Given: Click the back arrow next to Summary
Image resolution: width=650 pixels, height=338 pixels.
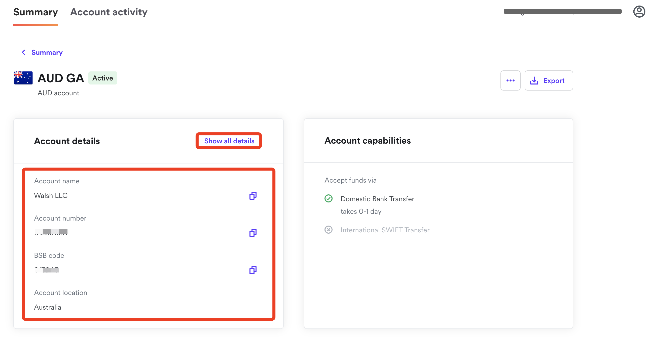Looking at the screenshot, I should tap(24, 52).
